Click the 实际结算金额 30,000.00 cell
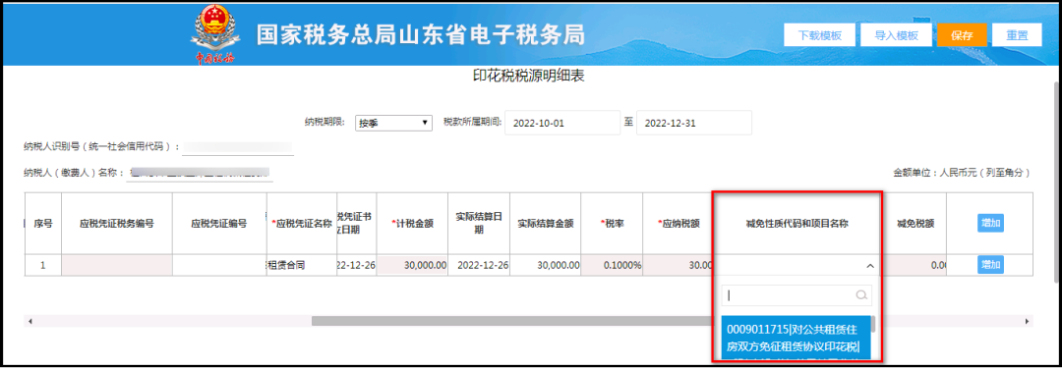The width and height of the screenshot is (1062, 368). tap(545, 265)
